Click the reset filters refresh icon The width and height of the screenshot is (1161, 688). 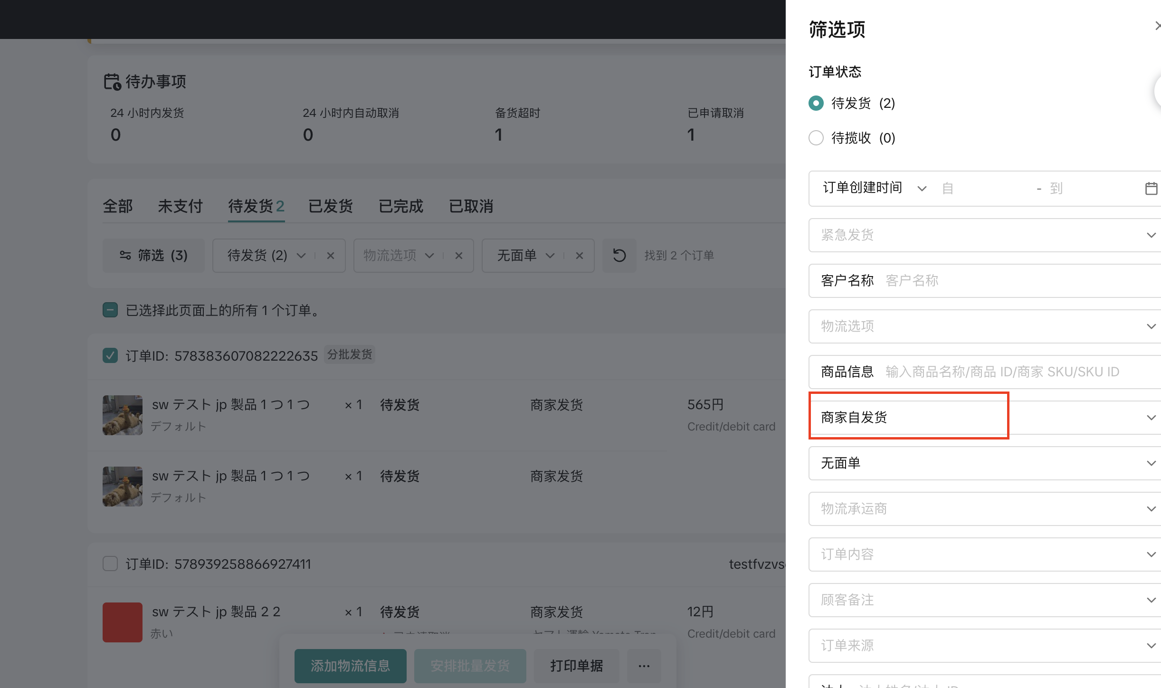click(x=619, y=256)
